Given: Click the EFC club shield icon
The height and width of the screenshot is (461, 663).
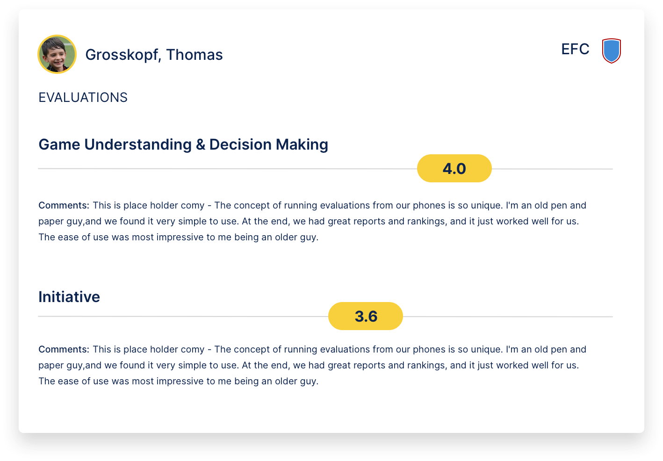Looking at the screenshot, I should (612, 50).
